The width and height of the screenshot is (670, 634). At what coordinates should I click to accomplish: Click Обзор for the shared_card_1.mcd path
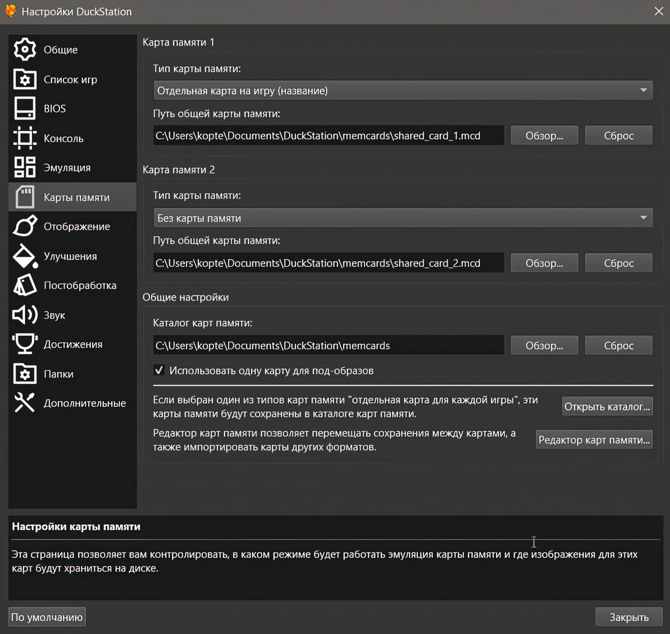point(544,135)
